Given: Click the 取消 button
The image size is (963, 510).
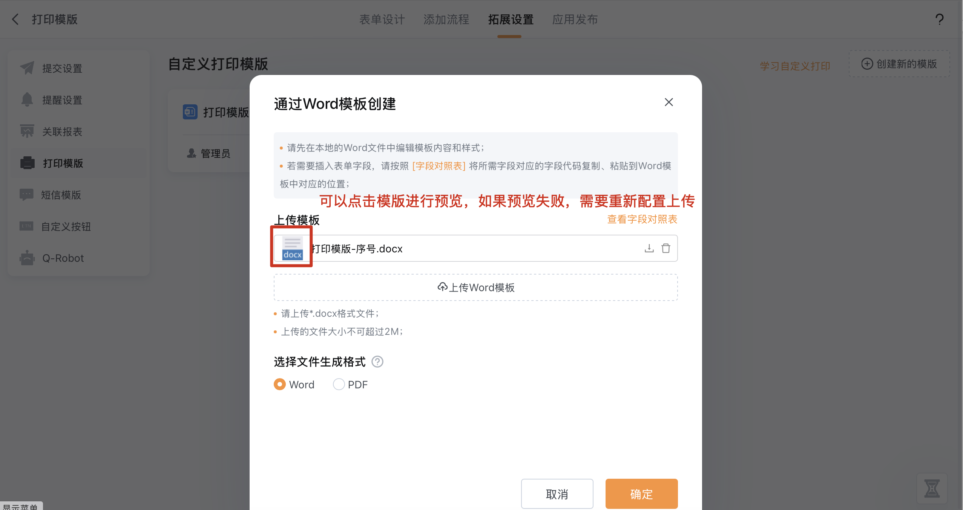Looking at the screenshot, I should pyautogui.click(x=557, y=494).
